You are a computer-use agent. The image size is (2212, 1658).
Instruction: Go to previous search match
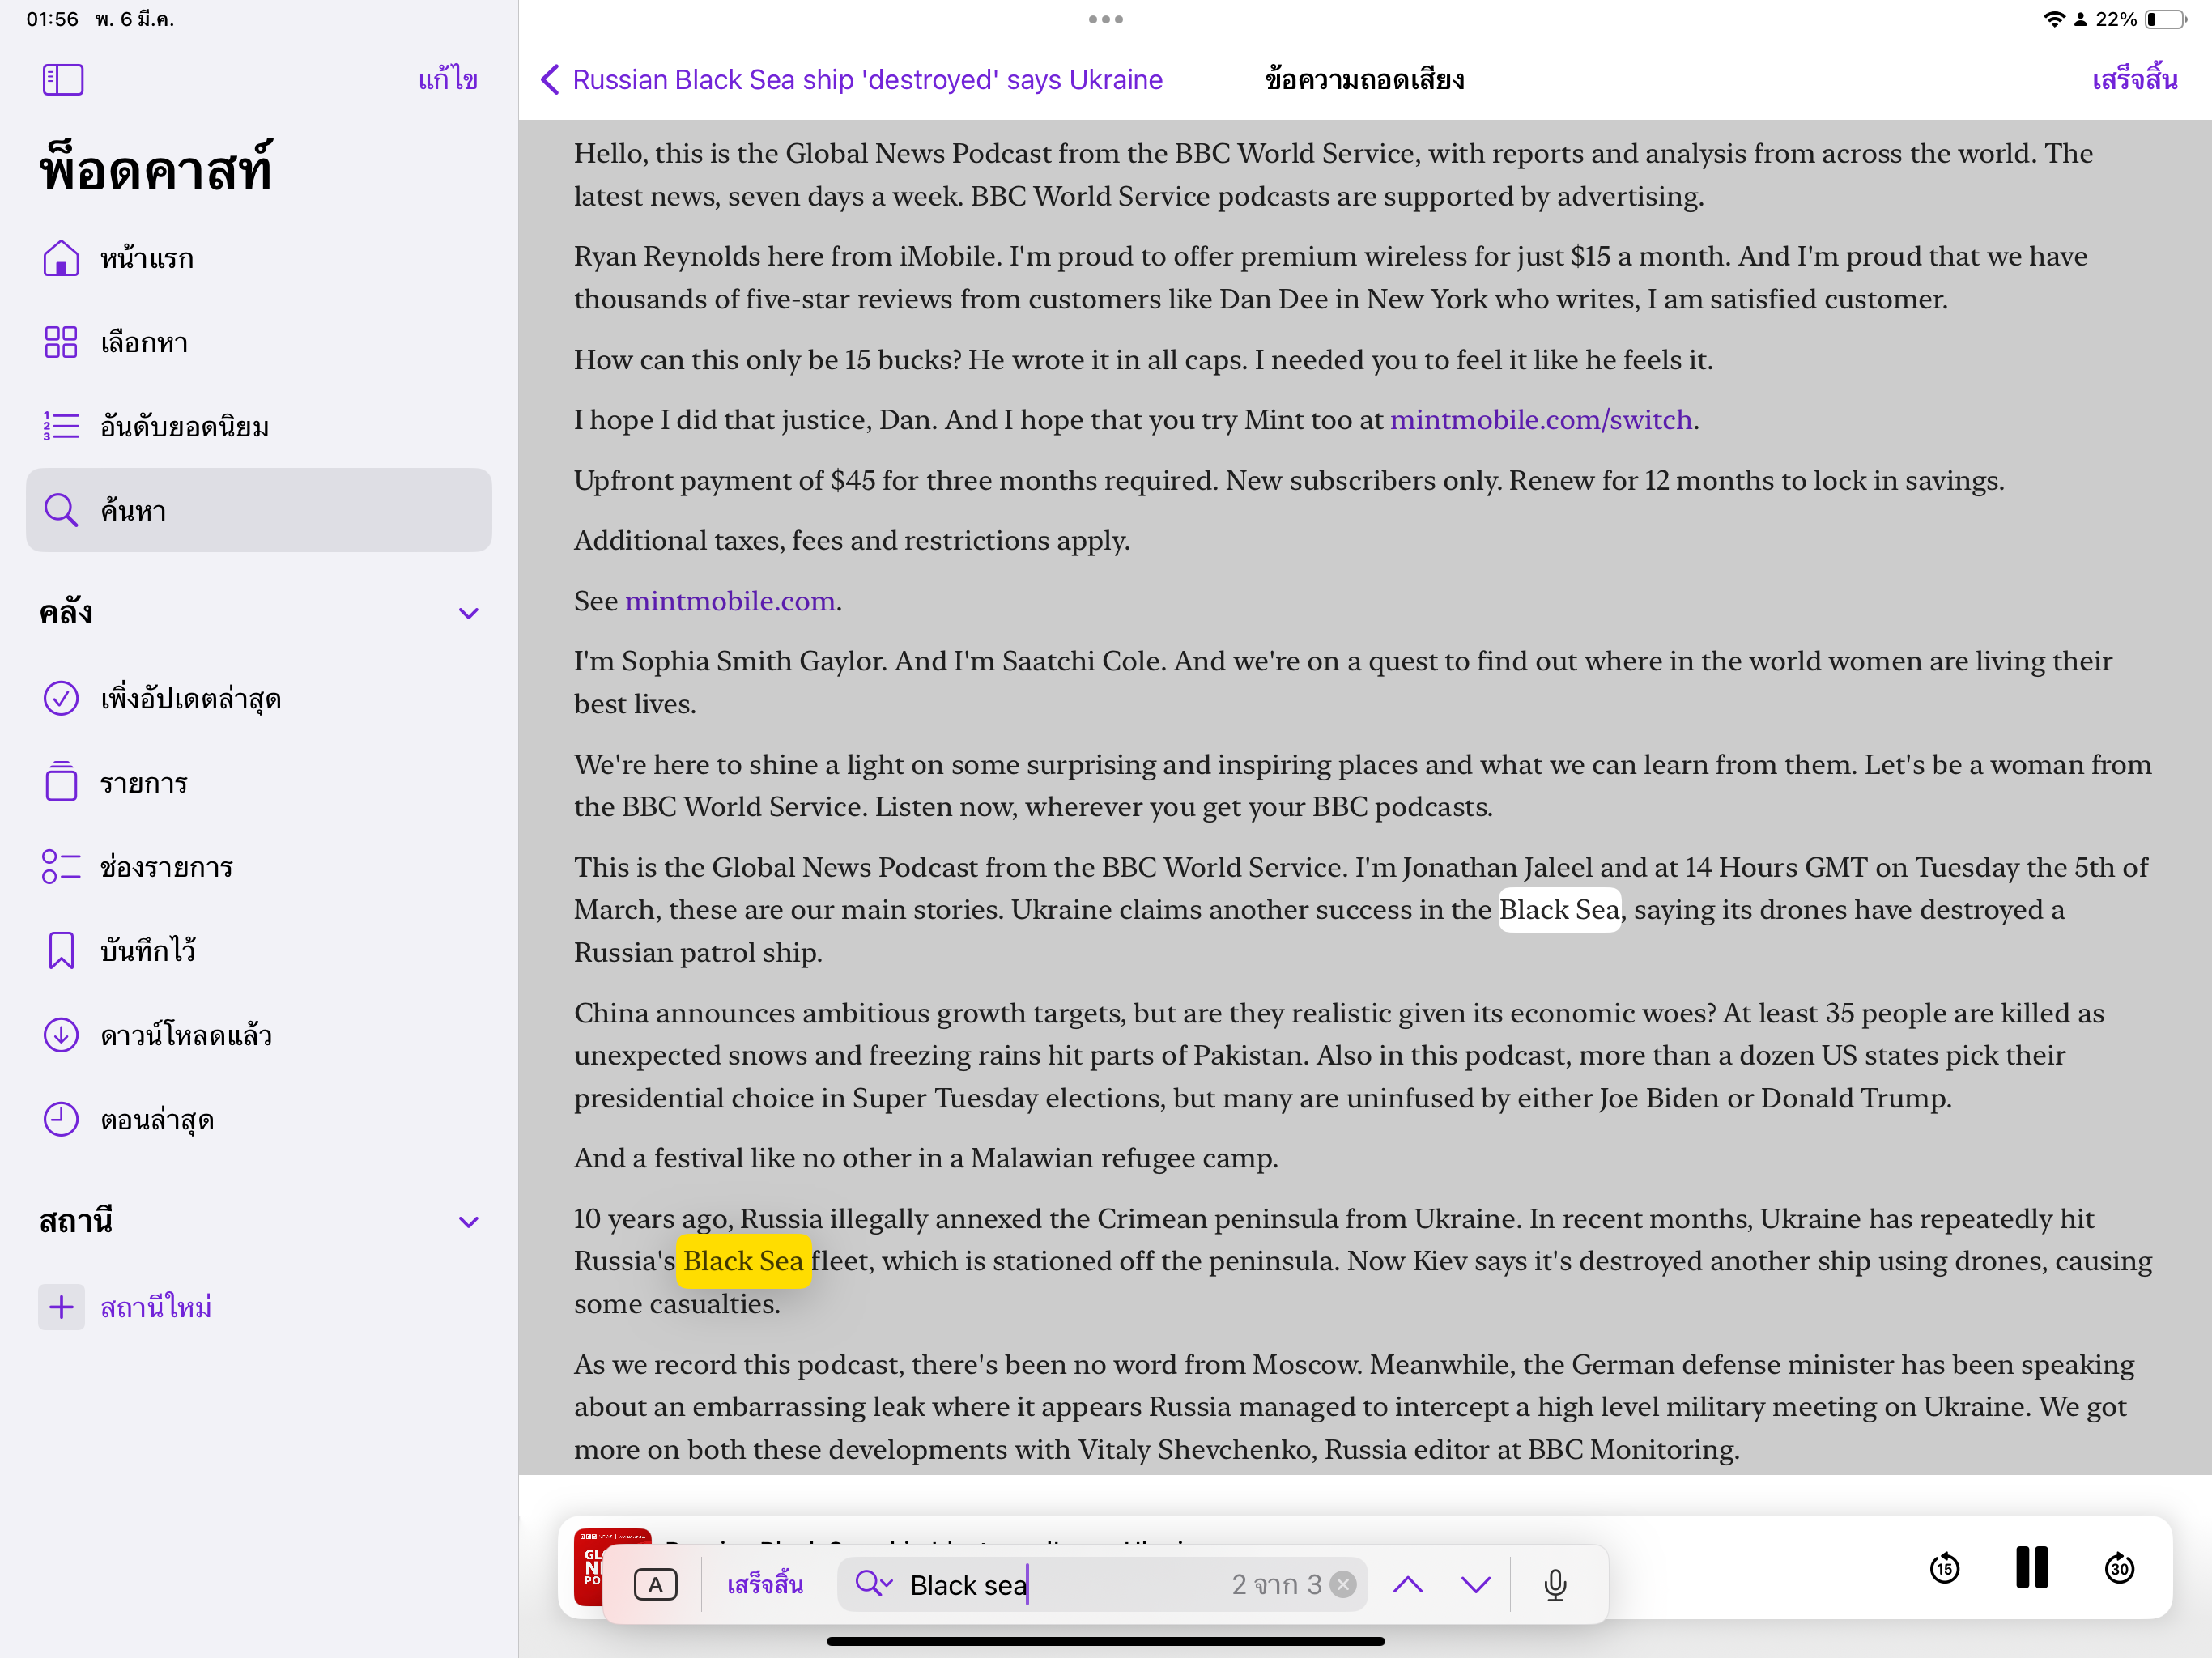(x=1408, y=1584)
